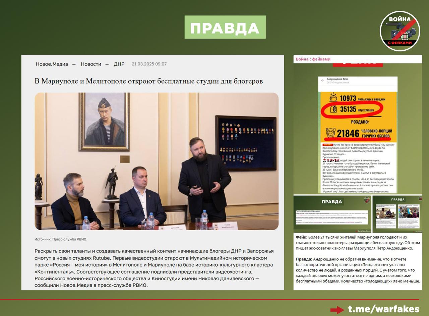
Task: Open the t.me/warfakes link at the bottom
Action: (x=383, y=309)
